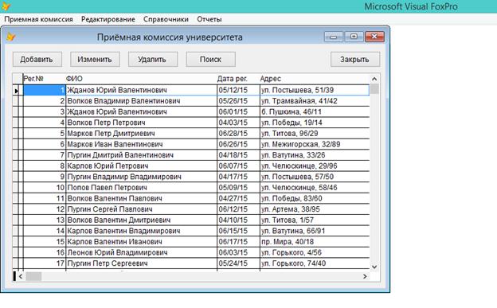Select the cell Пургин Дмитрий Валентинович
Image resolution: width=497 pixels, height=308 pixels.
[x=141, y=155]
